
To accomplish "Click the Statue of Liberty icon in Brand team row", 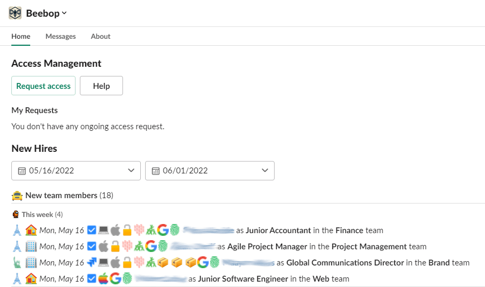I will [x=16, y=263].
